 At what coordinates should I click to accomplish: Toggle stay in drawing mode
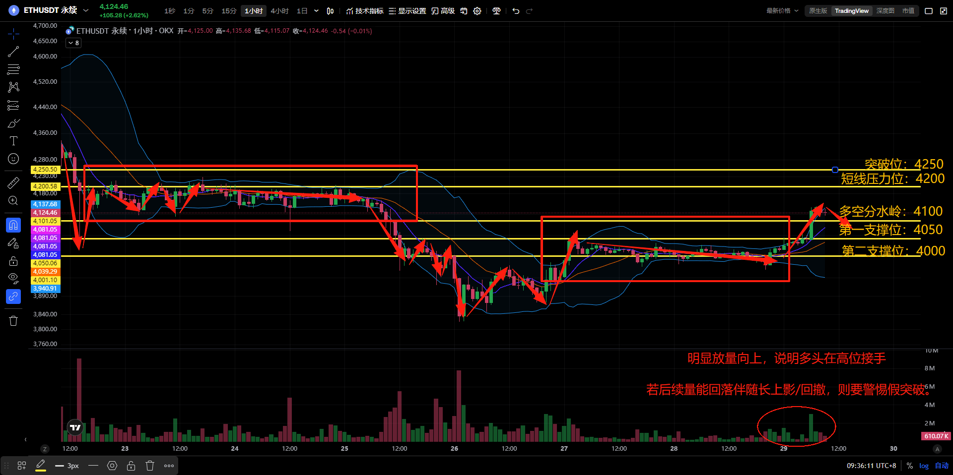[x=13, y=243]
